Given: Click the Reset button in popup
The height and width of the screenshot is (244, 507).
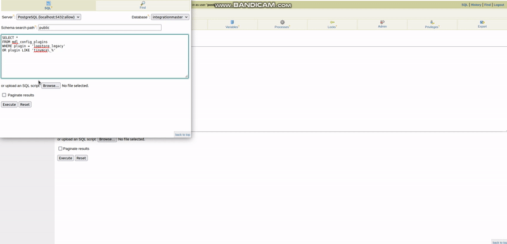Looking at the screenshot, I should click(25, 104).
